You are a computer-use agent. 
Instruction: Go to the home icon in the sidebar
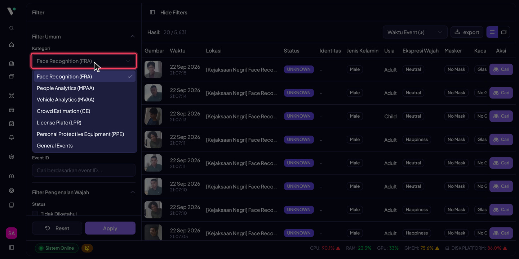[12, 45]
